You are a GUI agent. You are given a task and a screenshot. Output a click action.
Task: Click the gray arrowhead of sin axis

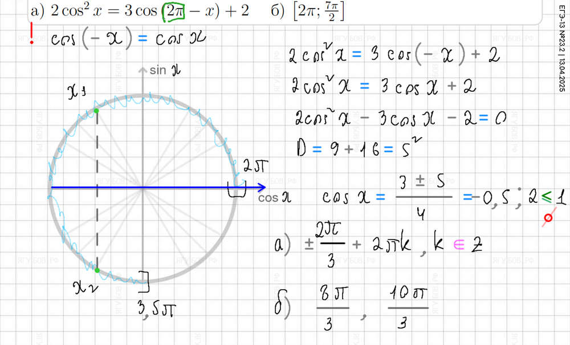pyautogui.click(x=142, y=71)
